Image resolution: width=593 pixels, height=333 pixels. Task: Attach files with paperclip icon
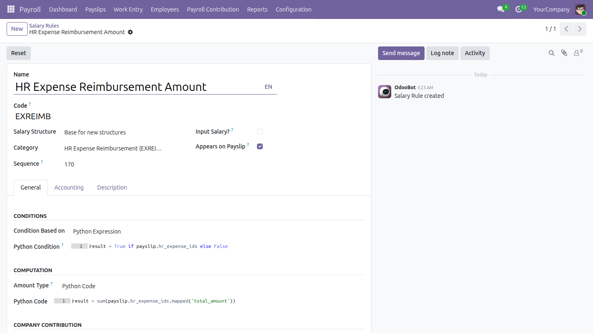(564, 53)
